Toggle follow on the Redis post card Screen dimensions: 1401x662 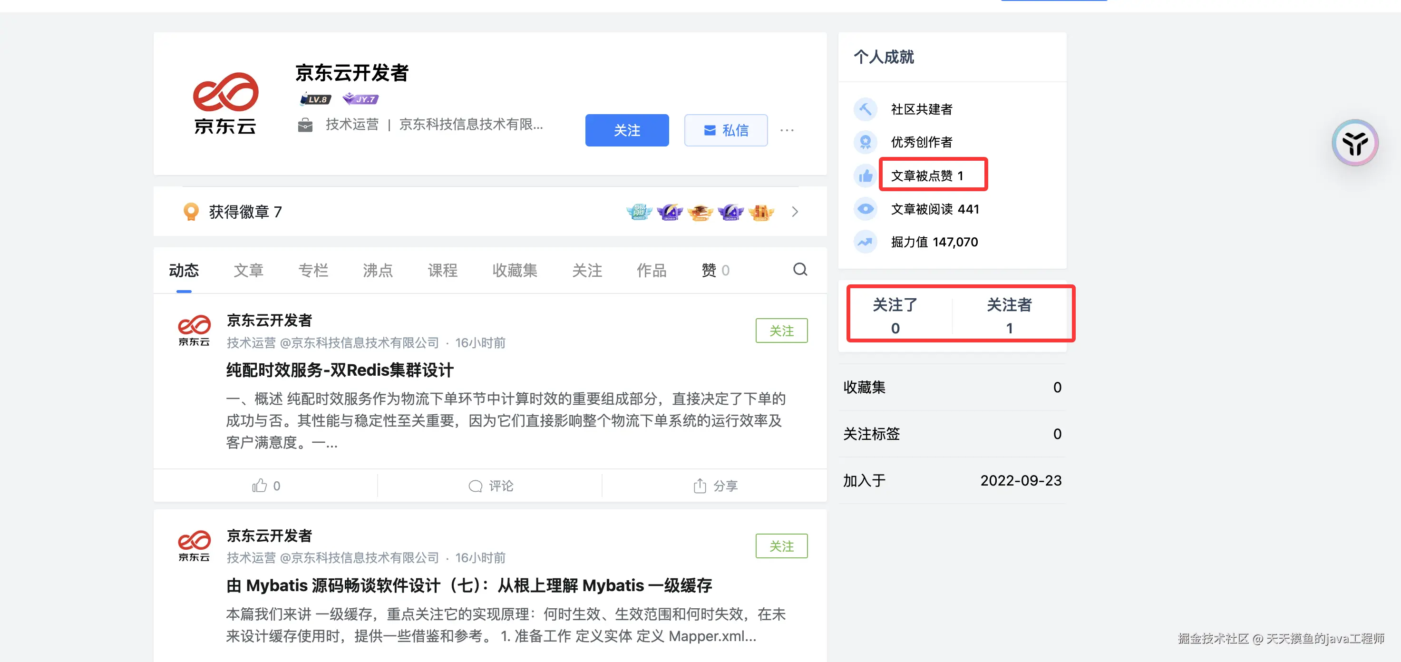pos(781,331)
